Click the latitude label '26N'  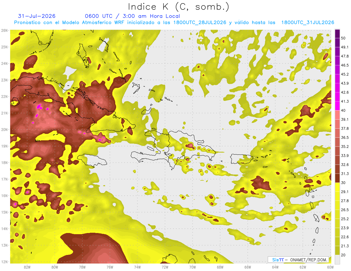point(4,30)
